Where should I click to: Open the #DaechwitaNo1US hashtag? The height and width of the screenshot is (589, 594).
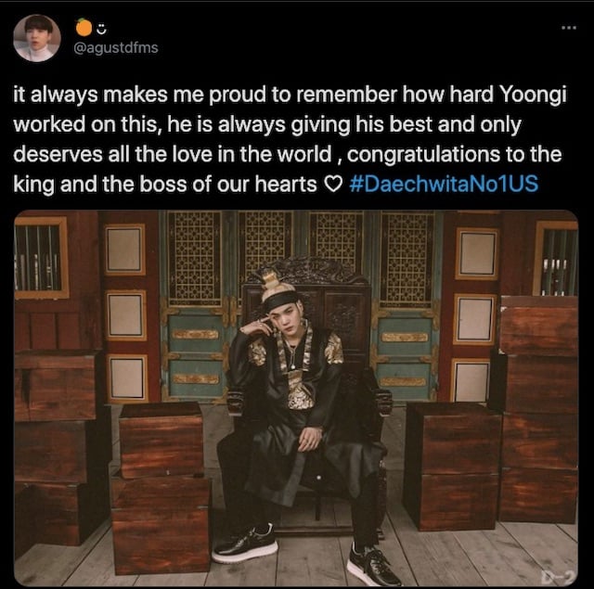tap(444, 184)
